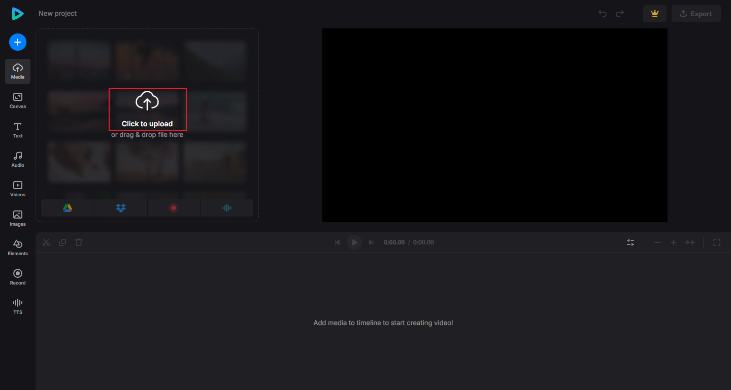Viewport: 731px width, 390px height.
Task: Undo the last action
Action: pos(603,14)
